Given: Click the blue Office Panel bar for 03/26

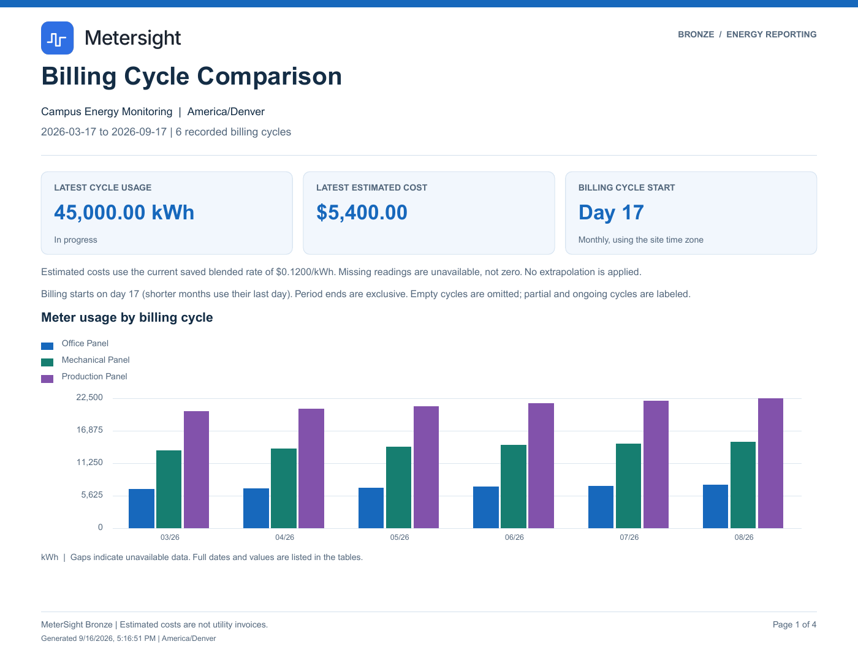Looking at the screenshot, I should (x=142, y=509).
